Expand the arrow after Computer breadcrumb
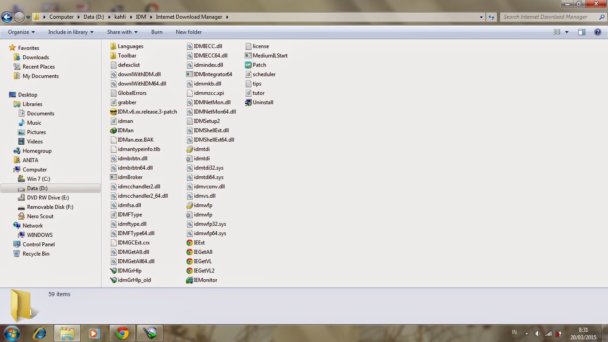Image resolution: width=608 pixels, height=342 pixels. coord(79,17)
